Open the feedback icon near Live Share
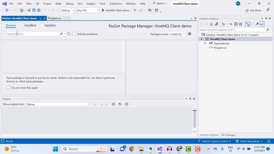Screen dimensions: 274x154 (x=268, y=10)
